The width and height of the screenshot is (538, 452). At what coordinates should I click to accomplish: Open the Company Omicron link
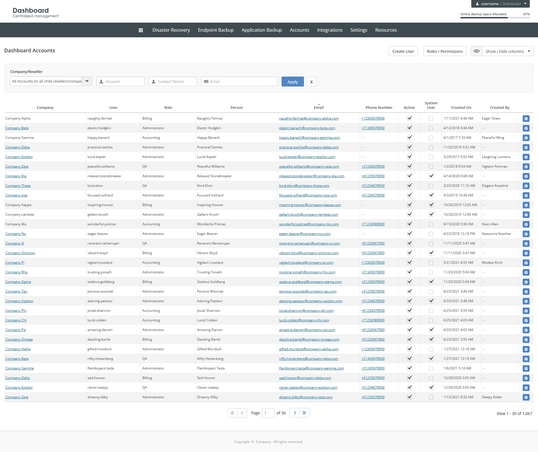20,253
